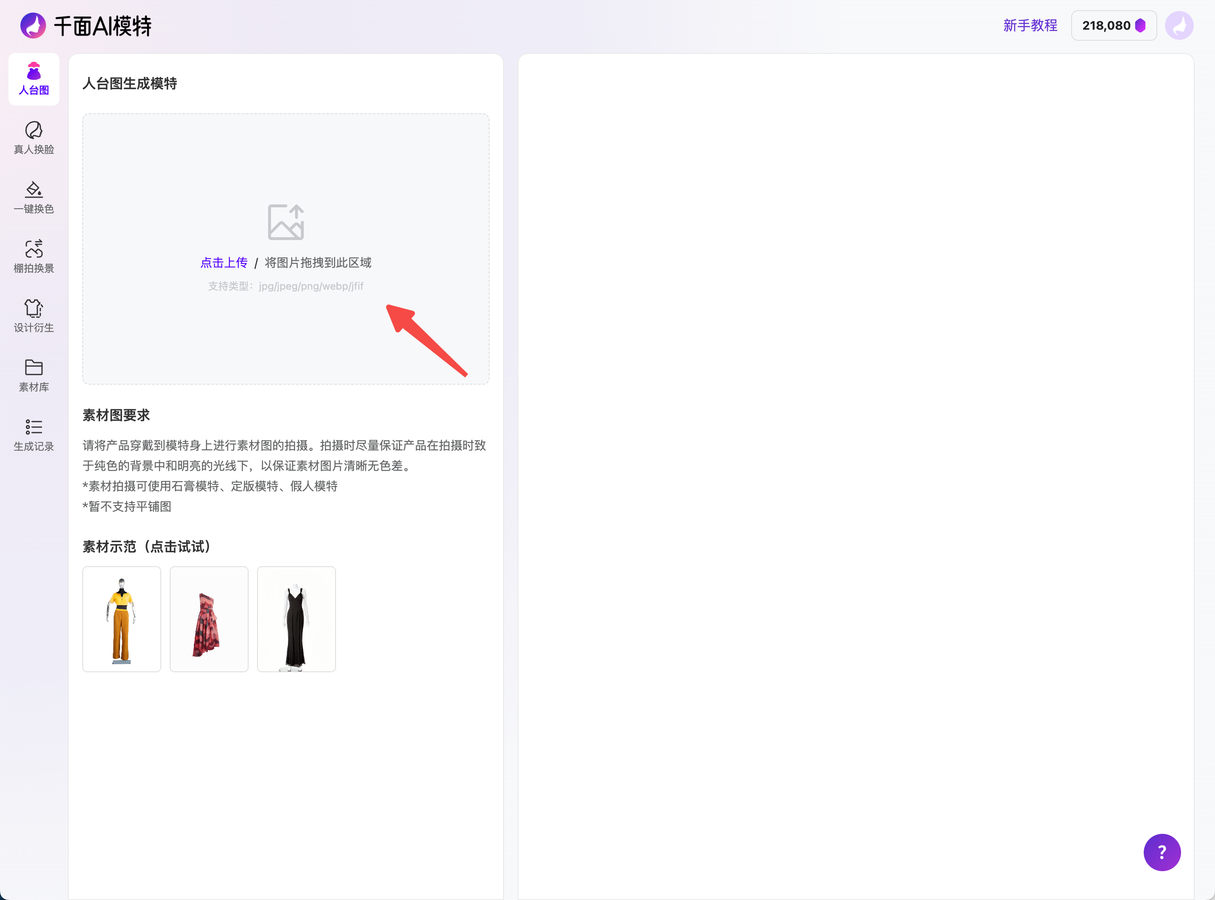Click the 人台图生成模特 heading
The height and width of the screenshot is (900, 1215).
130,84
